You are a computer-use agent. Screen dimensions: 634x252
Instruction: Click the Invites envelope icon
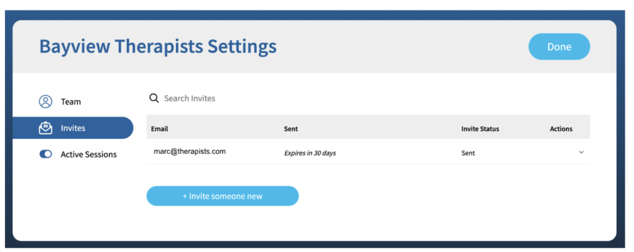click(x=46, y=128)
